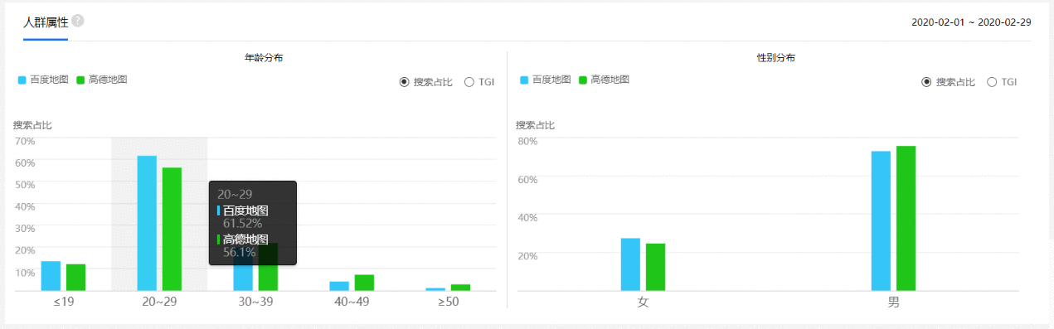Switch to the 人群属性 tab
Image resolution: width=1054 pixels, height=329 pixels.
pos(46,22)
